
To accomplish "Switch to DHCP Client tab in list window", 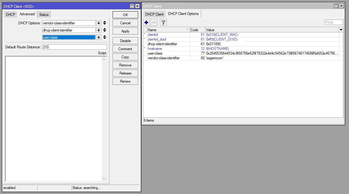I will coord(154,14).
